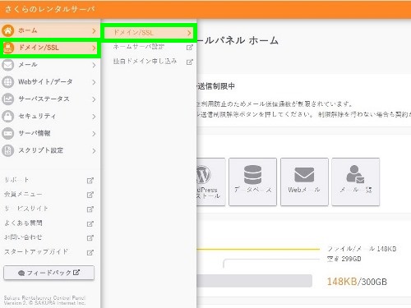
Task: Click the さくらのレンタルサーバ header title
Action: (50, 9)
